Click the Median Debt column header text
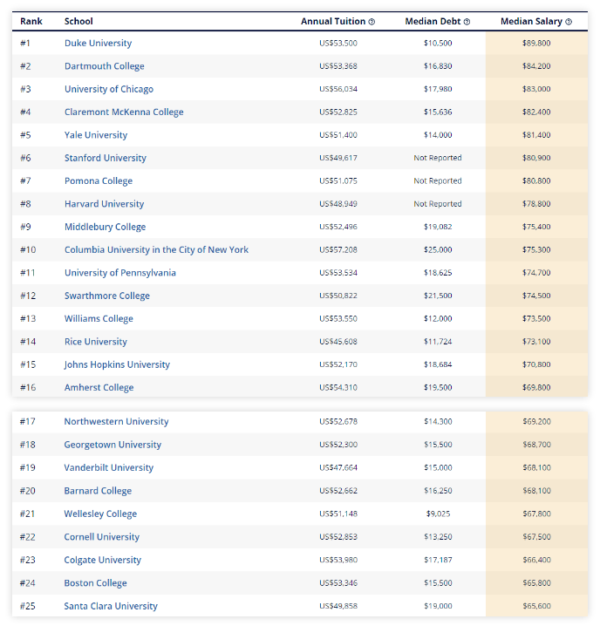 tap(433, 22)
